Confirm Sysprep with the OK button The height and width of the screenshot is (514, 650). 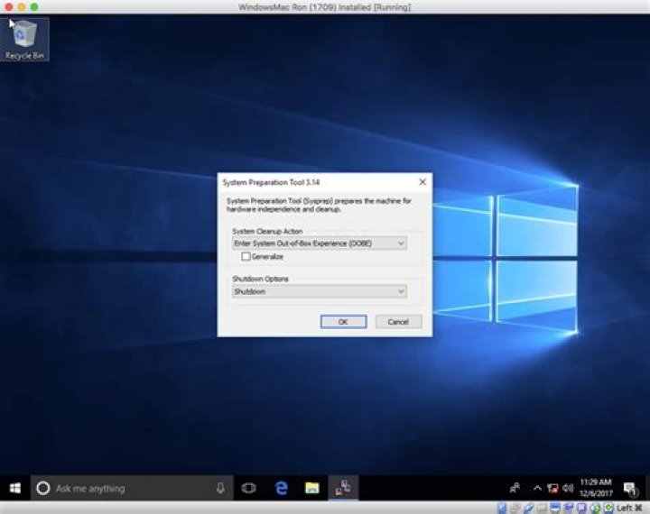click(344, 322)
